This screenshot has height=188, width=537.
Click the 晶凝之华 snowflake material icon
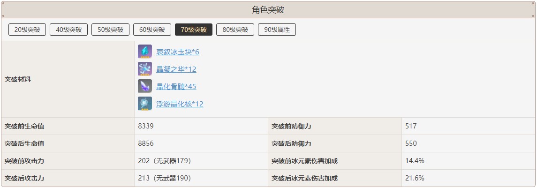coord(145,69)
